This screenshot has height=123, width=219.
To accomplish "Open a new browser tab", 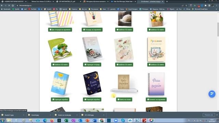I will click(167, 1).
